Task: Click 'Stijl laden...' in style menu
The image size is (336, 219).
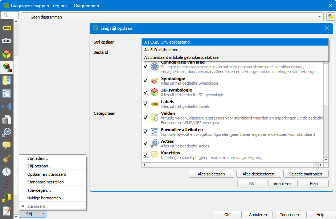Action: tap(38, 158)
